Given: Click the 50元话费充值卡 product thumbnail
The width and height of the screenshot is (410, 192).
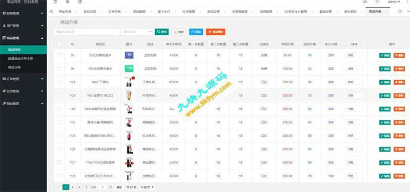Looking at the screenshot, I should pyautogui.click(x=129, y=55).
